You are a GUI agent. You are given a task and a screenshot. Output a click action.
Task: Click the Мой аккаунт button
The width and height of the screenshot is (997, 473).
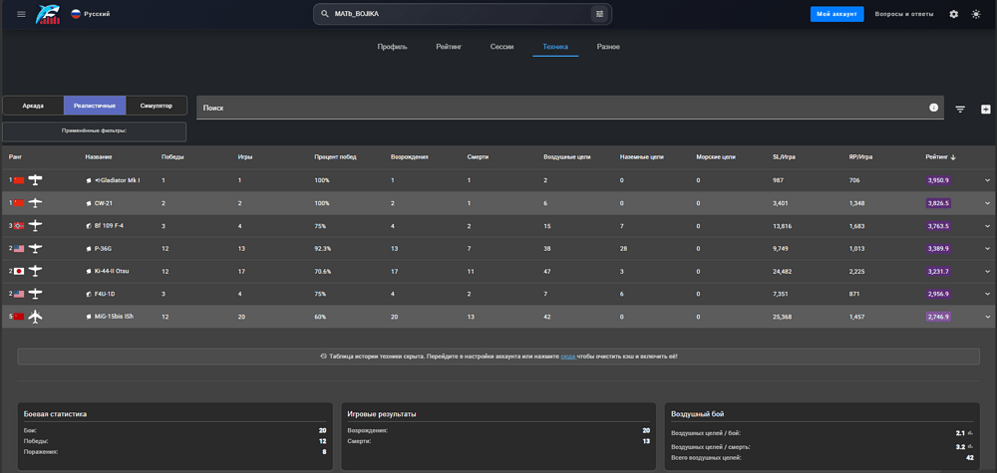[836, 14]
